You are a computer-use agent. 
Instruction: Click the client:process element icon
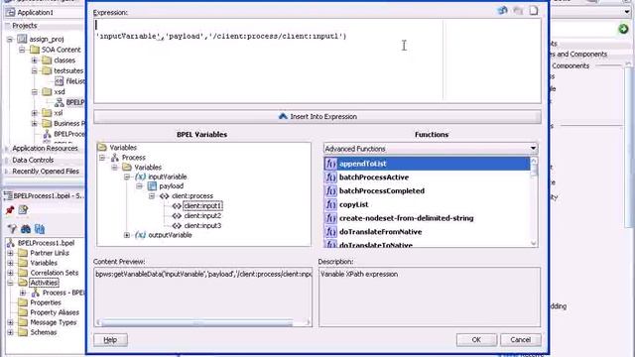[x=164, y=196]
